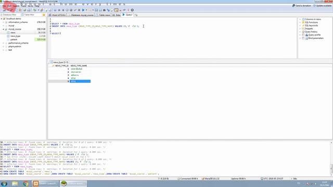
Task: Expand the phpmyadmin database node
Action: tap(4, 46)
